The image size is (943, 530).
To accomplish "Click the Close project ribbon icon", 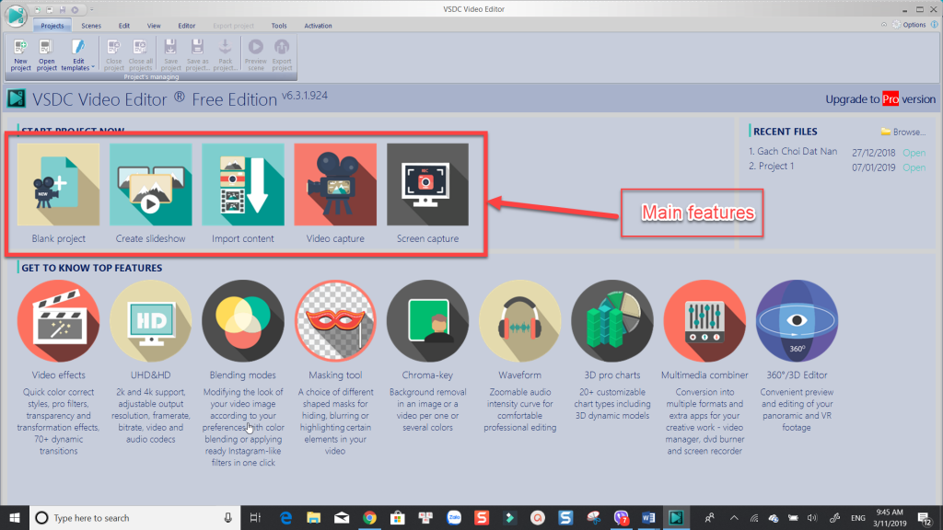I will point(113,55).
